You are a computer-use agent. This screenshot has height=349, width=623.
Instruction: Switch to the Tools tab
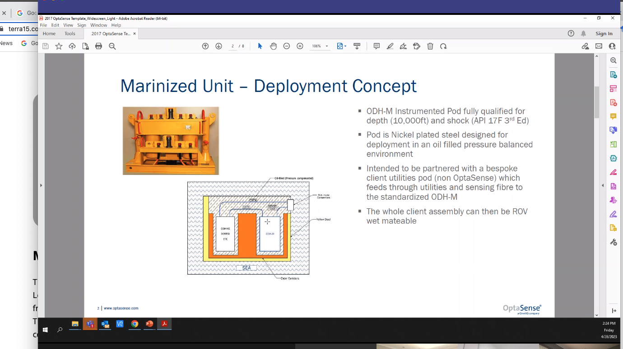70,34
